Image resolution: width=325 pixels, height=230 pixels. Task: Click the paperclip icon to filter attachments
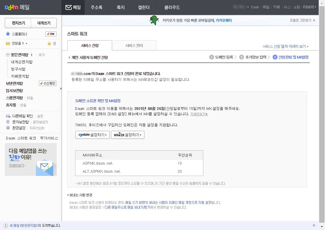[55, 43]
